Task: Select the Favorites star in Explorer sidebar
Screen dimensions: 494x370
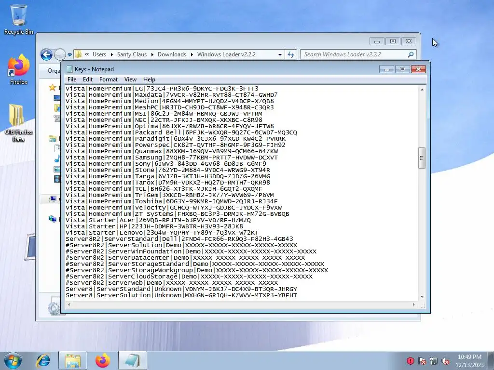Action: (52, 88)
